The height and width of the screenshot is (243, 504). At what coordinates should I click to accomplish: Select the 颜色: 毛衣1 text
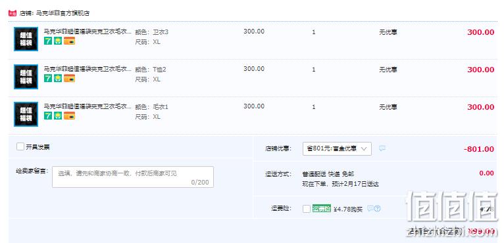click(152, 107)
